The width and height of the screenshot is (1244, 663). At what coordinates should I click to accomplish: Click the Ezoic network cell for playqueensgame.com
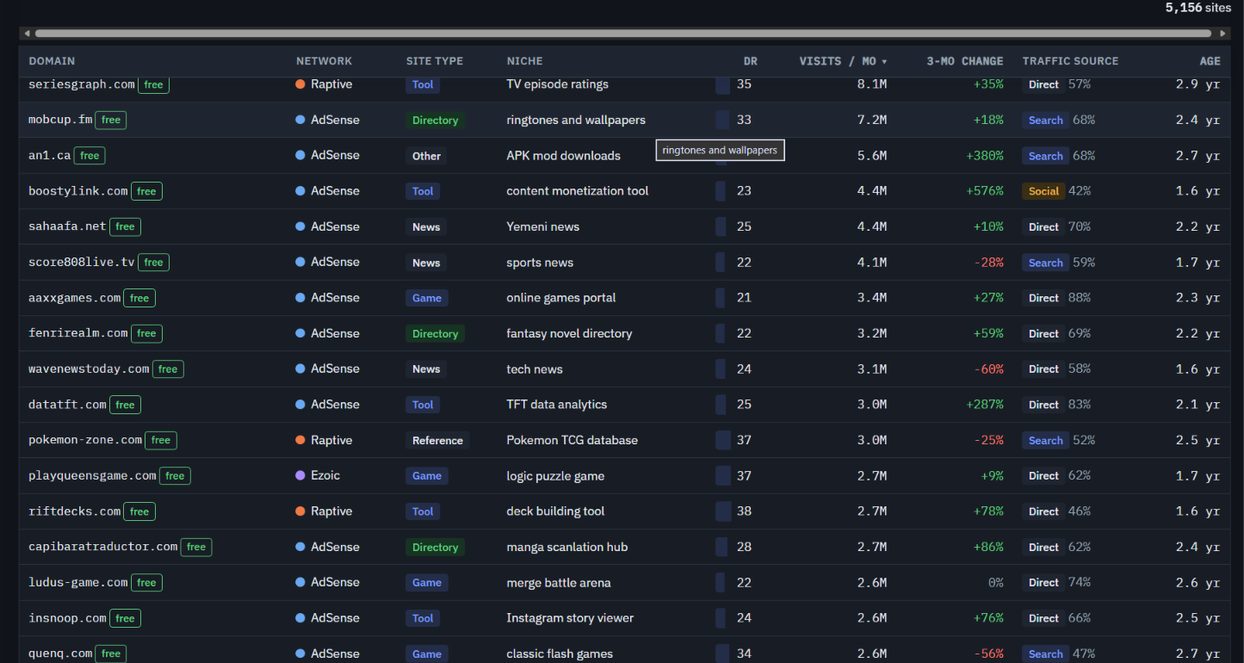(x=318, y=475)
